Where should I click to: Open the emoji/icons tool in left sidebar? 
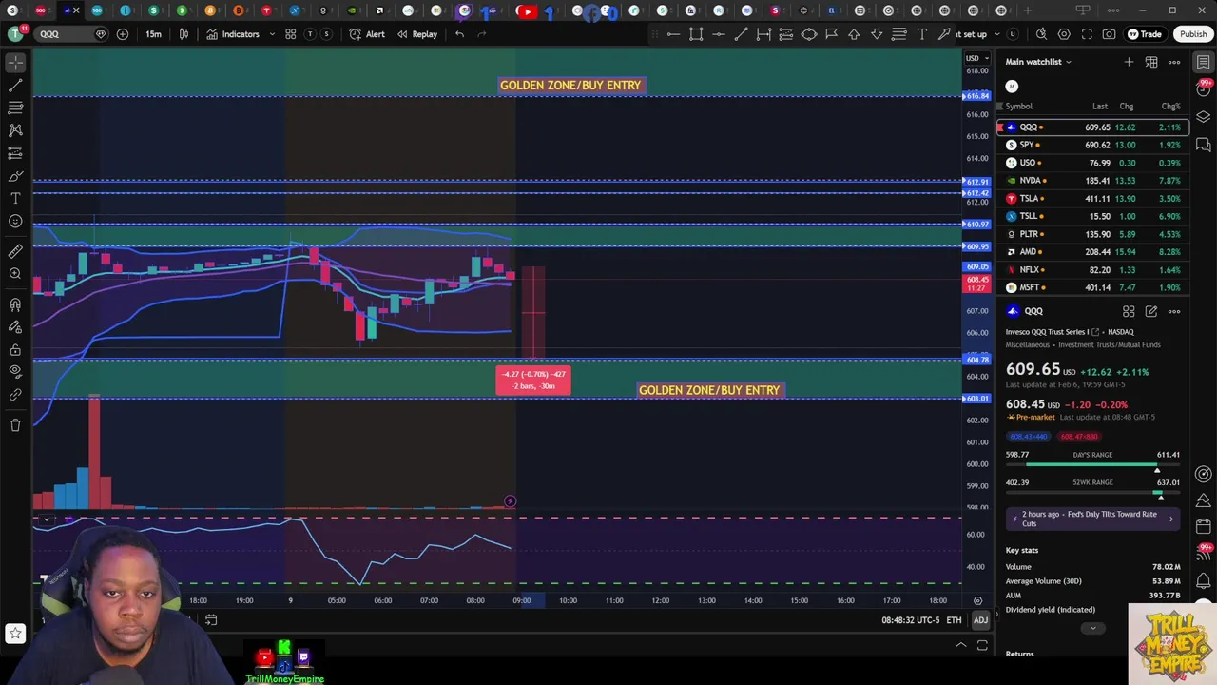tap(15, 221)
